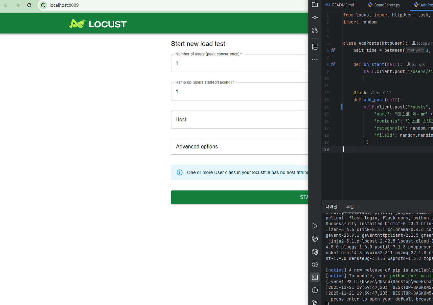433x305 pixels.
Task: Click the Locust logo in the header
Action: [97, 24]
